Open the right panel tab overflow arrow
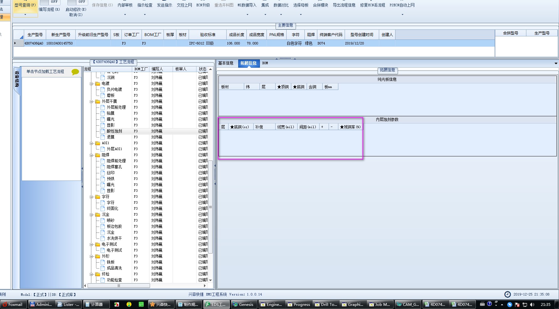 click(x=556, y=63)
